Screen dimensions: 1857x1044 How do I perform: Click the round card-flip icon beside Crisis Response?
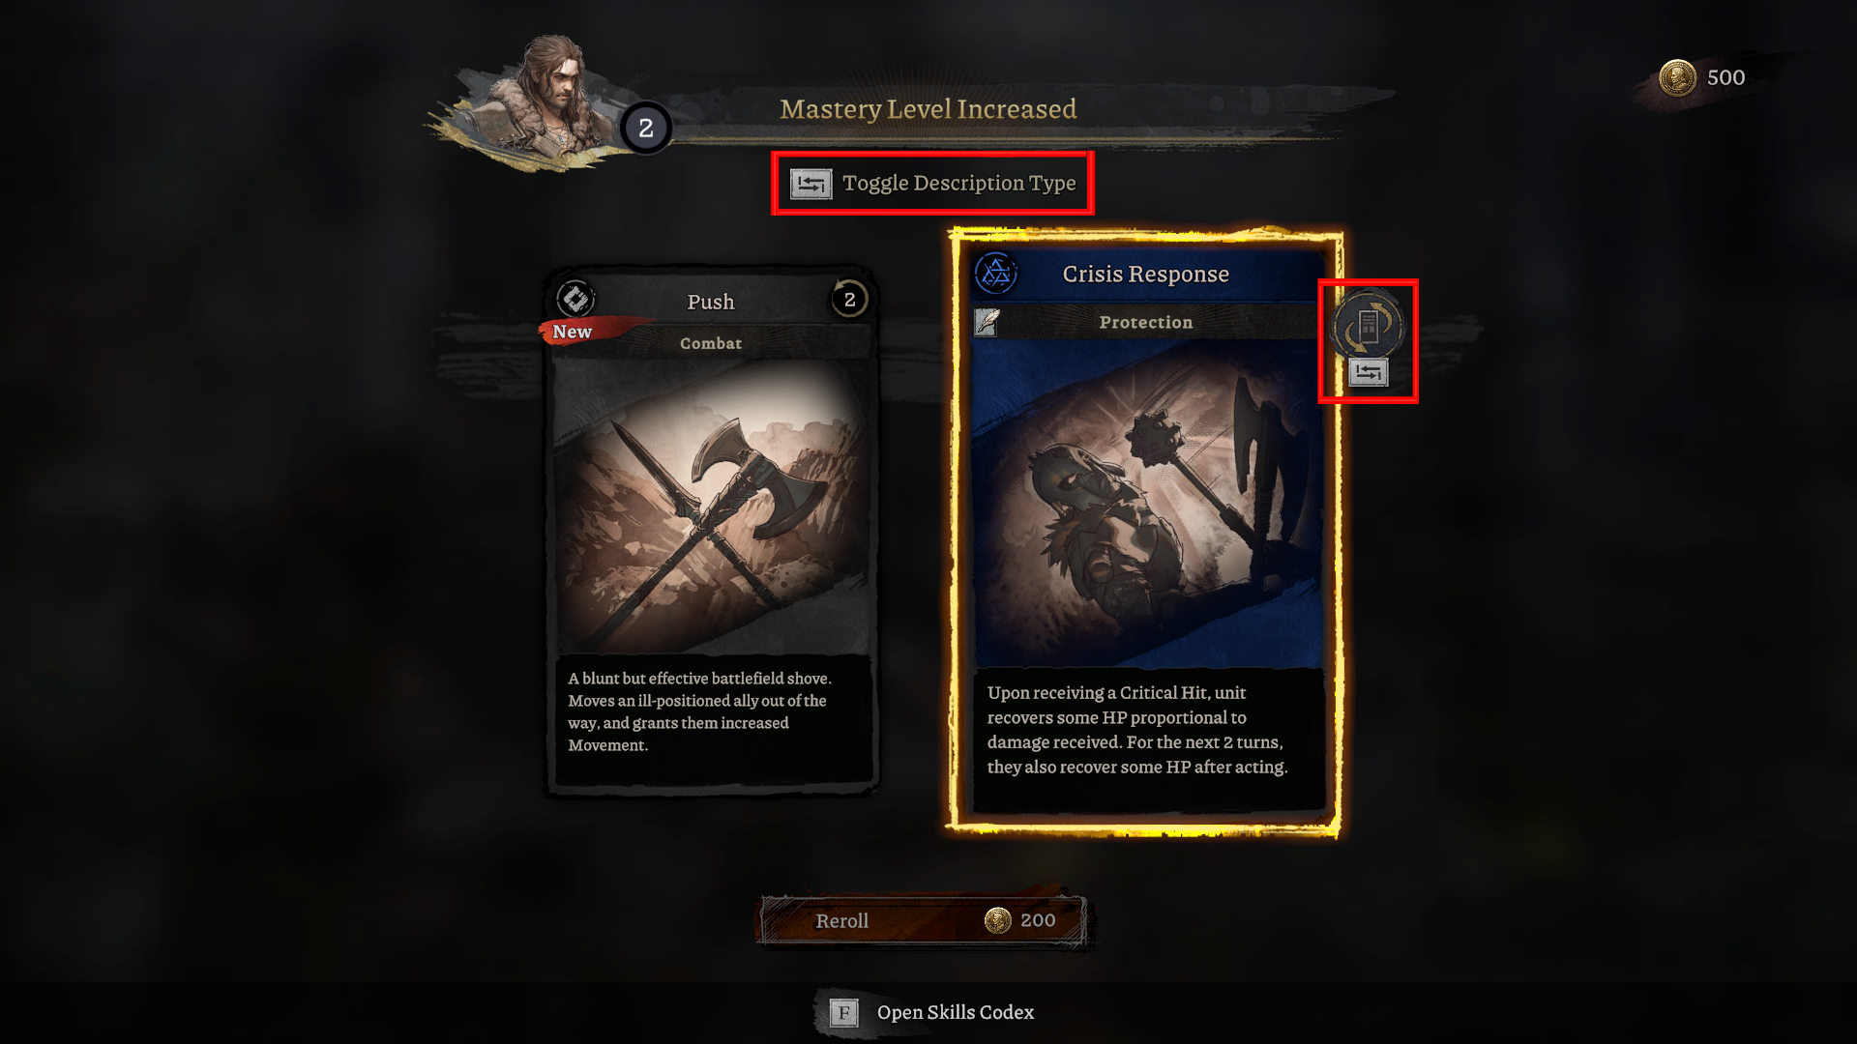[x=1368, y=324]
